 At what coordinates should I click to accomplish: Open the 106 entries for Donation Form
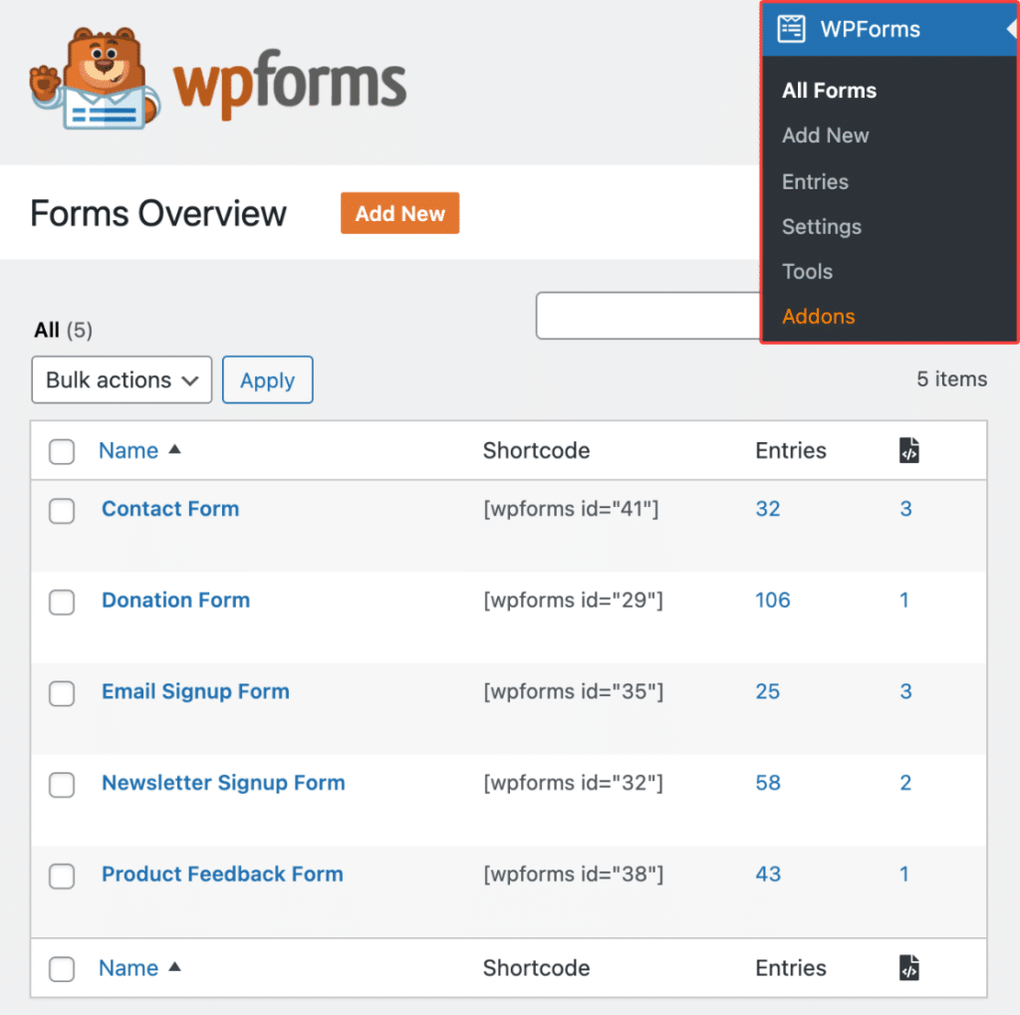pos(773,600)
